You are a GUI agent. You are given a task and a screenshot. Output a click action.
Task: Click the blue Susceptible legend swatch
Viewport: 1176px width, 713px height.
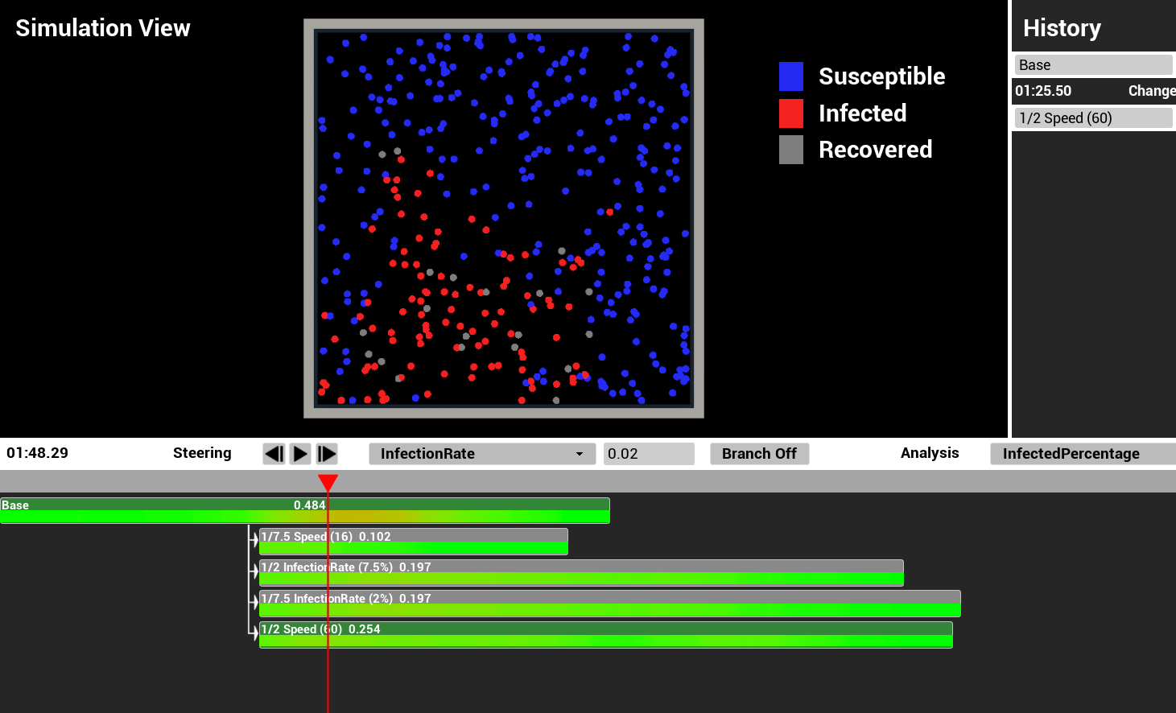[790, 76]
